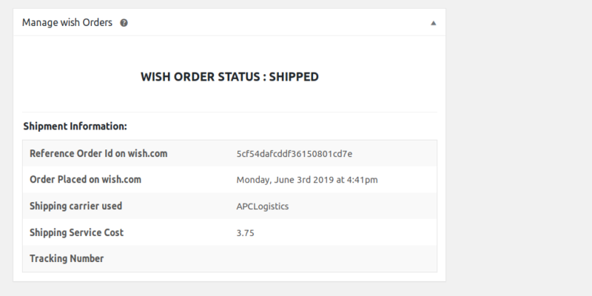
Task: Click the help question mark icon
Action: (124, 23)
